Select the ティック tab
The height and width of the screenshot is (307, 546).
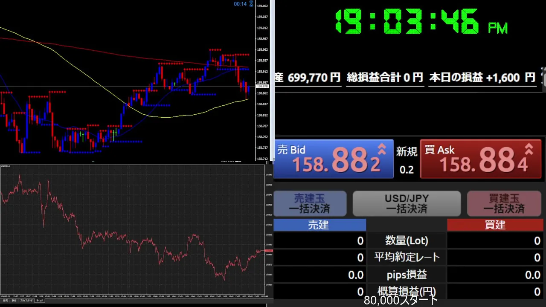point(39,301)
